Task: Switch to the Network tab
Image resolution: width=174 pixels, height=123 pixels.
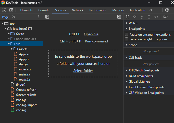Action: pos(78,10)
